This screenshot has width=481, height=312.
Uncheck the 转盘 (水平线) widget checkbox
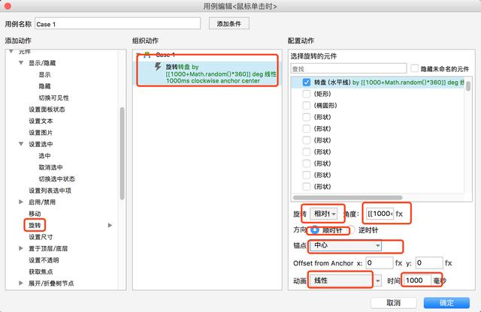point(306,82)
